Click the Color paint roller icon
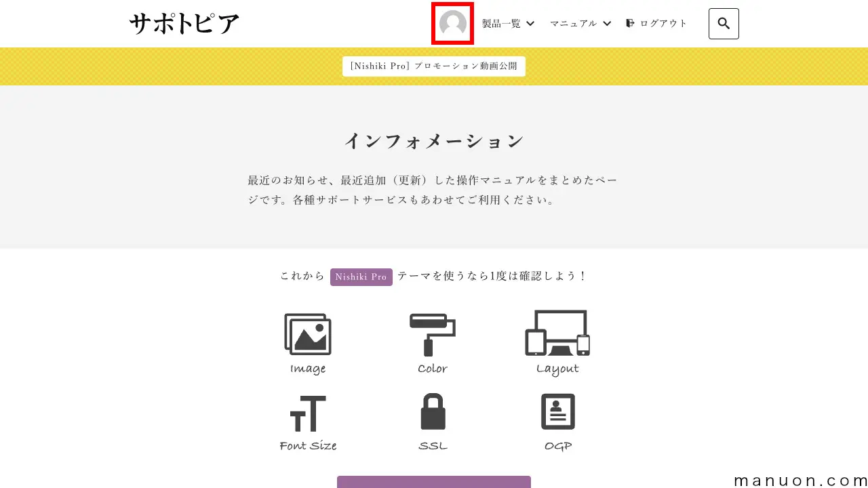Image resolution: width=868 pixels, height=488 pixels. coord(432,333)
